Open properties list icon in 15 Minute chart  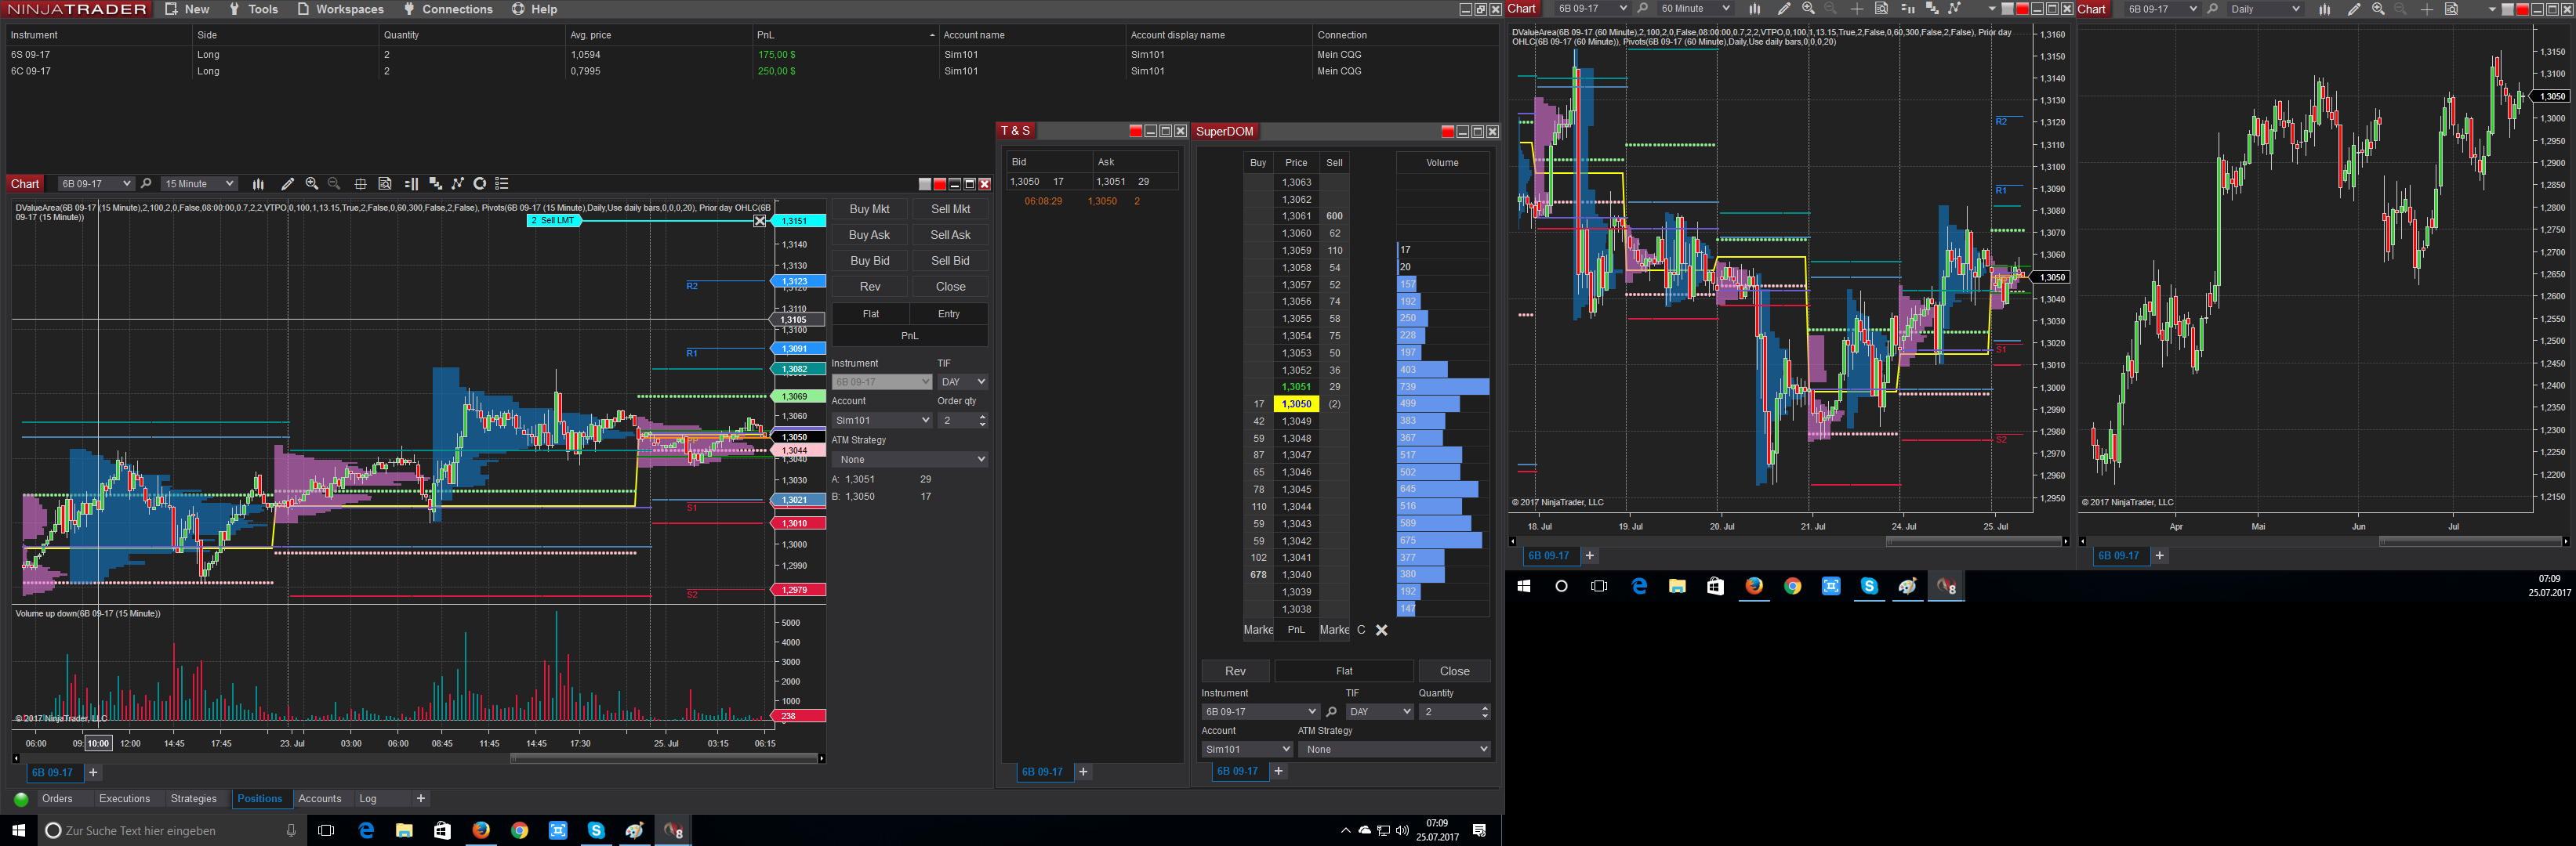click(x=502, y=184)
